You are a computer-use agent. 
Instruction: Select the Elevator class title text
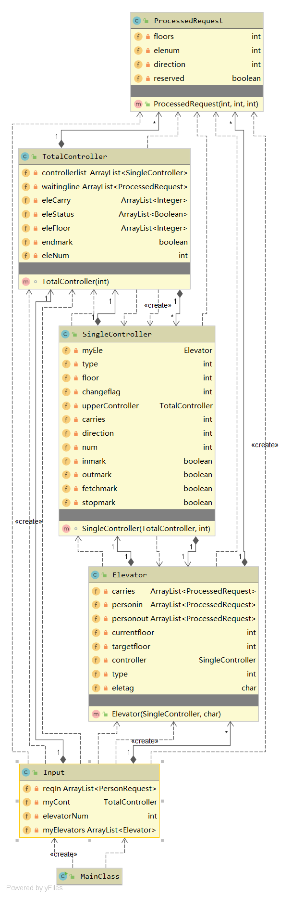coord(130,575)
